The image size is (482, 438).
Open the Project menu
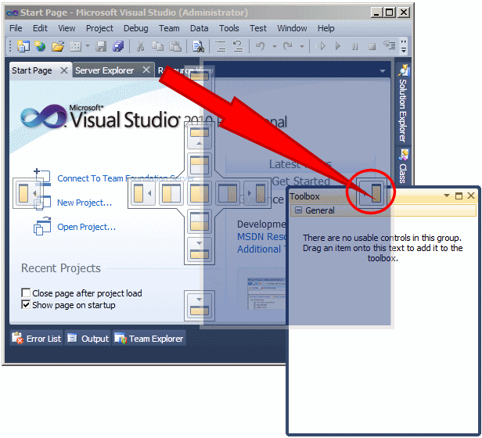[99, 28]
